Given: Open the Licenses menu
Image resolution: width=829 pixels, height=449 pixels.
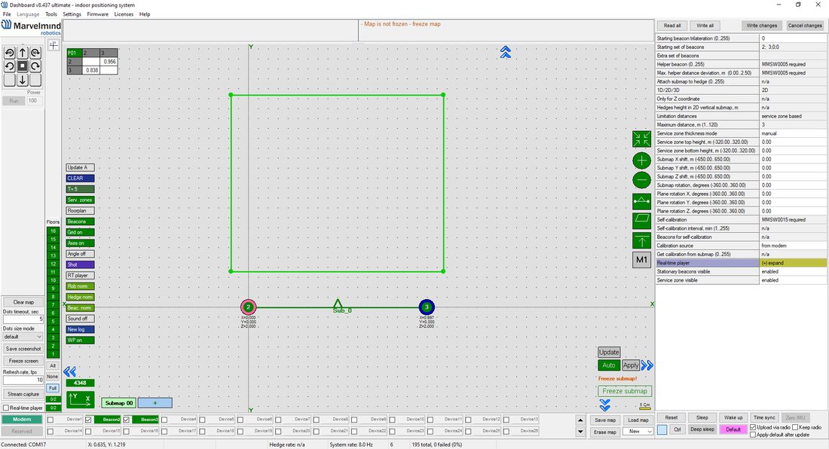Looking at the screenshot, I should click(x=124, y=14).
